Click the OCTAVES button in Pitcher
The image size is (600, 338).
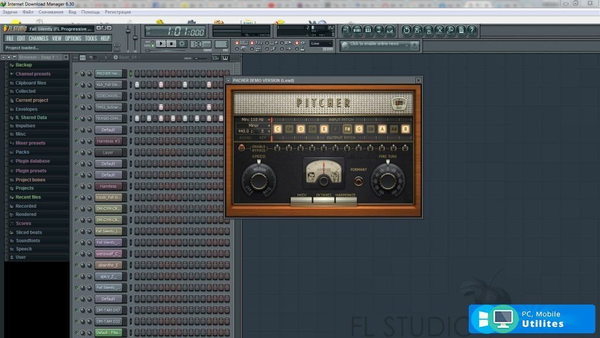pyautogui.click(x=323, y=201)
